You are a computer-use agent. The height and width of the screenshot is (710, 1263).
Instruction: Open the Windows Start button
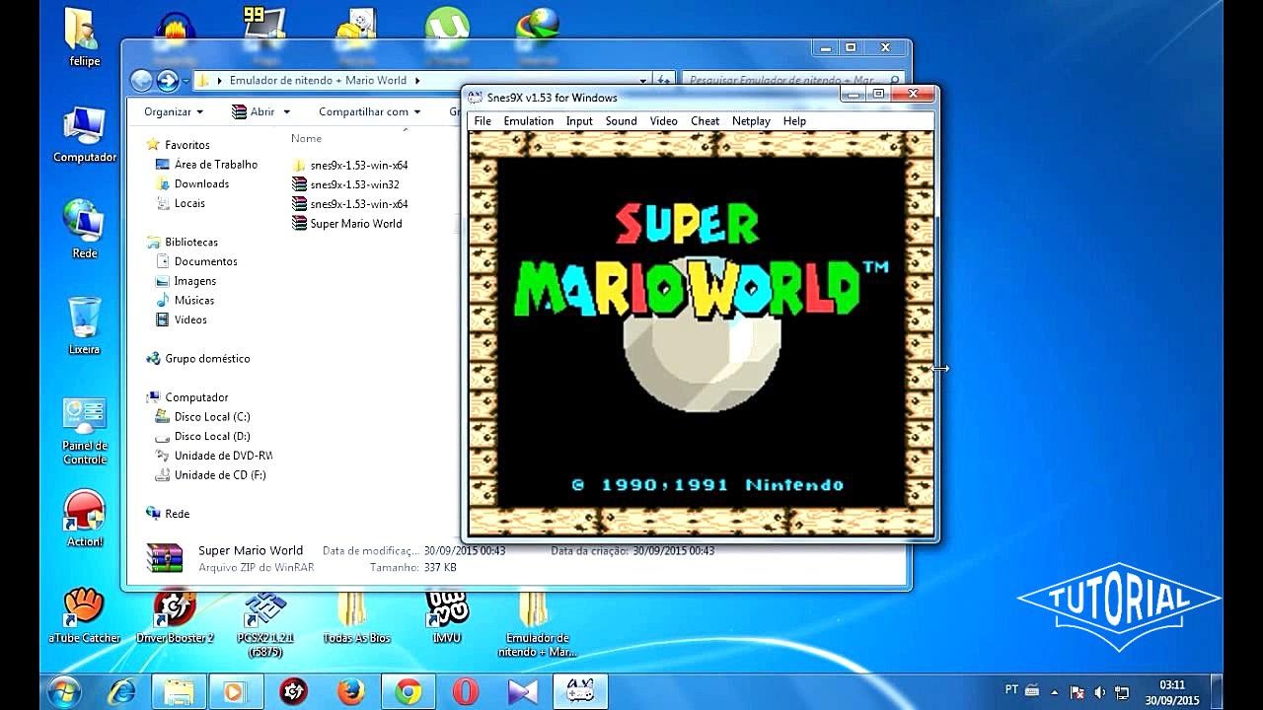point(64,691)
